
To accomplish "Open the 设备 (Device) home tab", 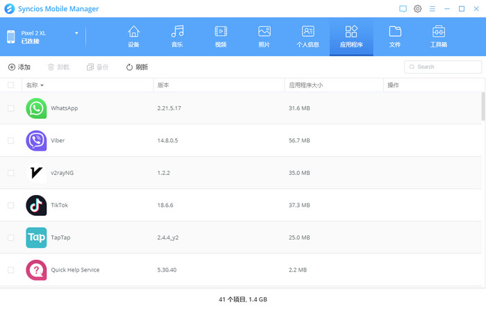I will pos(133,37).
